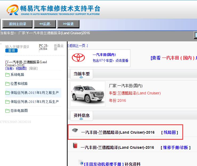Click the CY92120165.20220218 code text
Screen dimensions: 197x166
(15, 122)
